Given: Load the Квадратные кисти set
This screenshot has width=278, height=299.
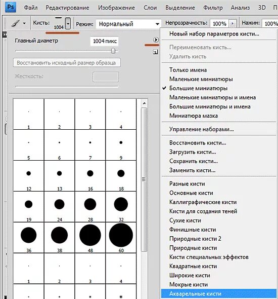Looking at the screenshot, I should pos(193,266).
